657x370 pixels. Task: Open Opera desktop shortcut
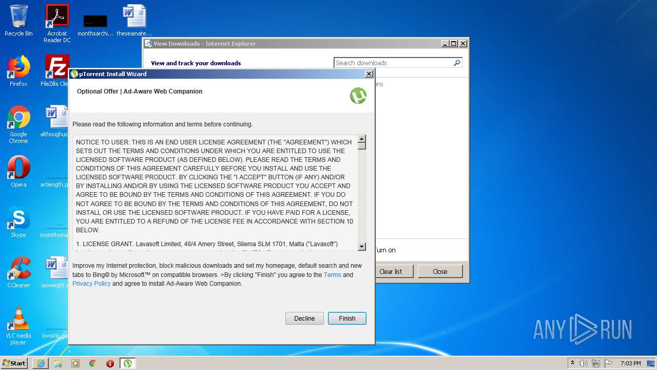coord(18,171)
